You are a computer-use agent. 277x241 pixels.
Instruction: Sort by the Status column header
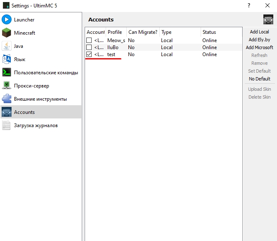(222, 32)
